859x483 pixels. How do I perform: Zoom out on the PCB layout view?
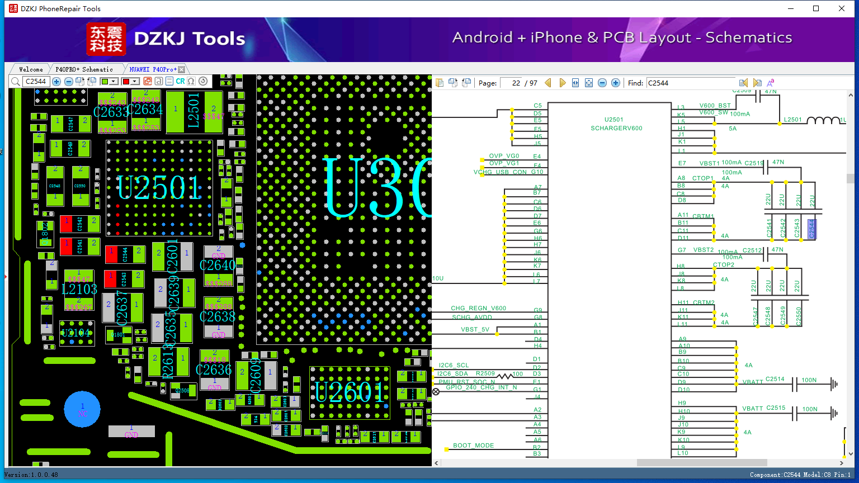(68, 82)
